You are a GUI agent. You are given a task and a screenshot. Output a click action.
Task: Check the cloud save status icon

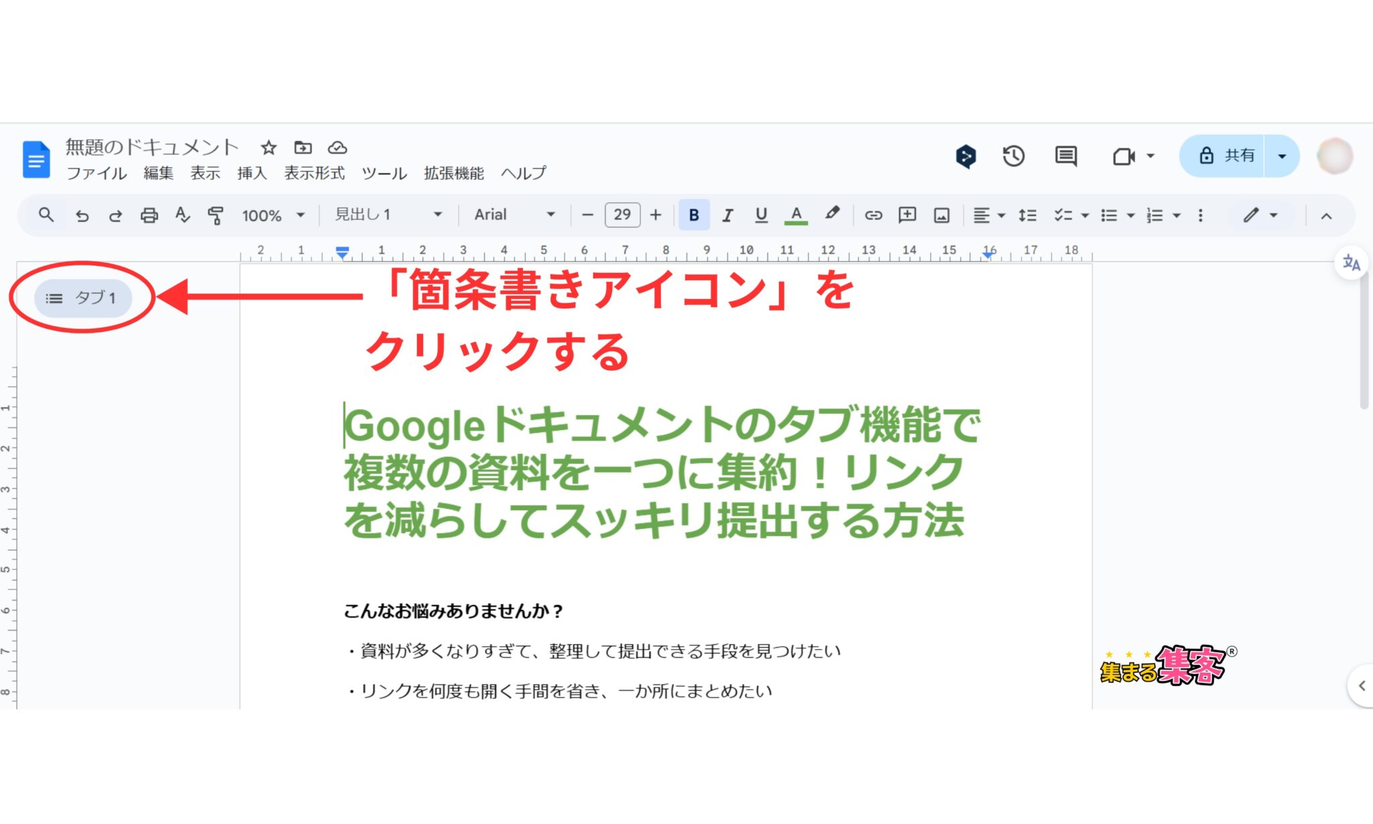(337, 148)
